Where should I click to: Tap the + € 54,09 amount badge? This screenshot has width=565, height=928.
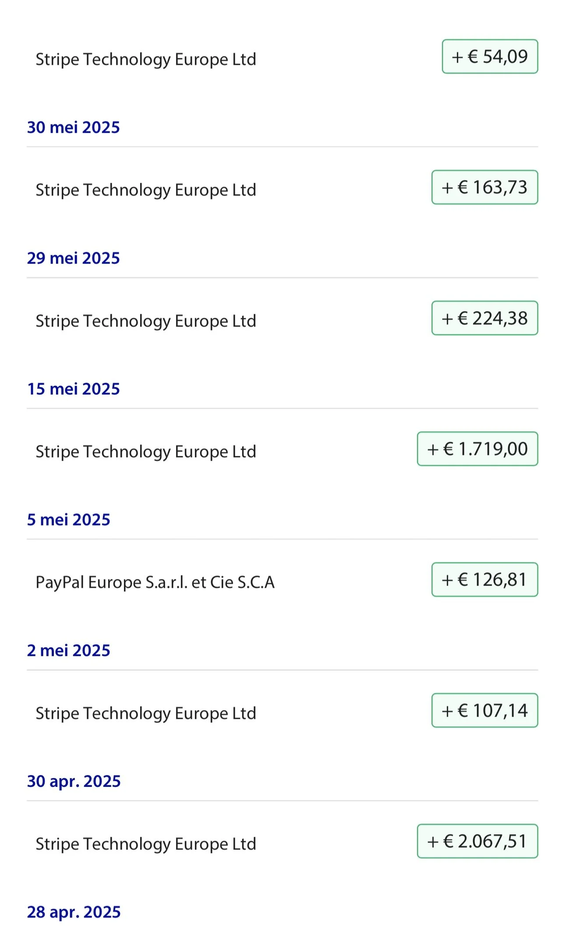click(x=490, y=57)
